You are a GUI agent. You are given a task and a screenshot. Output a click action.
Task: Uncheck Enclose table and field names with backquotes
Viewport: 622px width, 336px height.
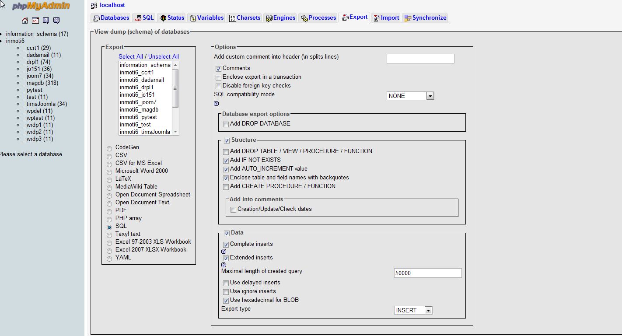tap(226, 178)
